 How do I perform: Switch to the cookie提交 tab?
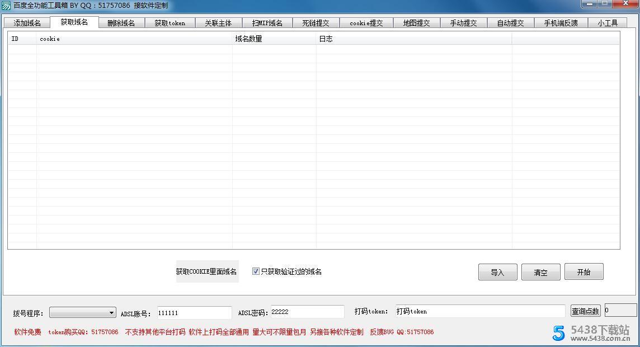pos(366,23)
